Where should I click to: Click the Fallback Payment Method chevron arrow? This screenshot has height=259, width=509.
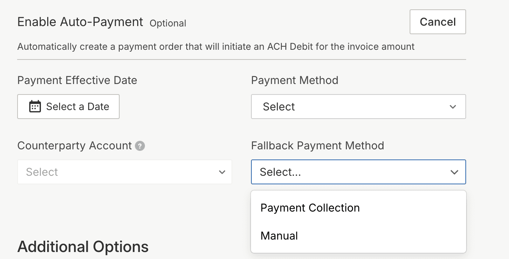tap(454, 172)
